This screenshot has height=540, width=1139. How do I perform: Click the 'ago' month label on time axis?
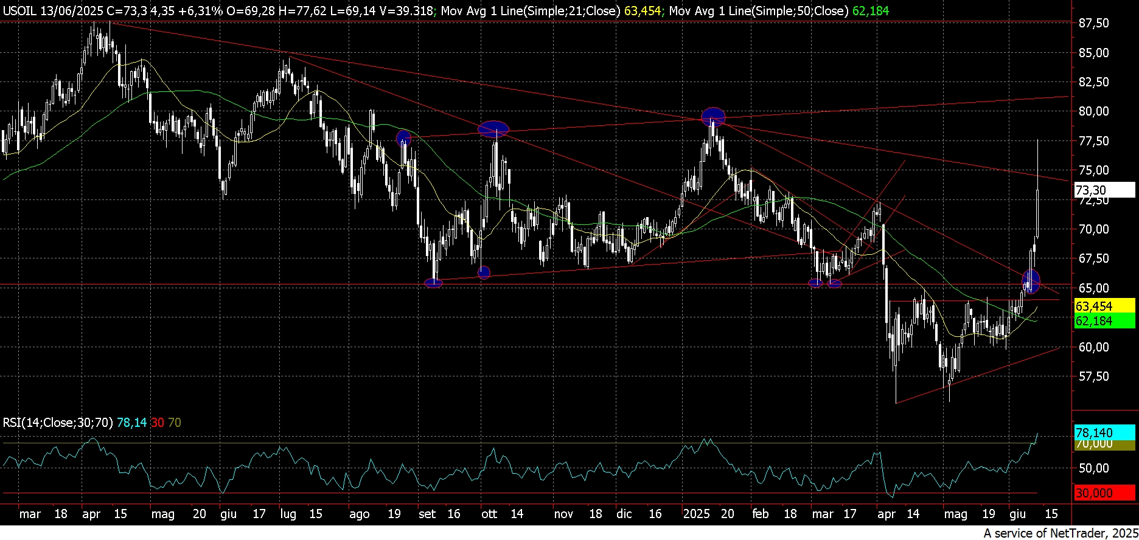click(360, 514)
